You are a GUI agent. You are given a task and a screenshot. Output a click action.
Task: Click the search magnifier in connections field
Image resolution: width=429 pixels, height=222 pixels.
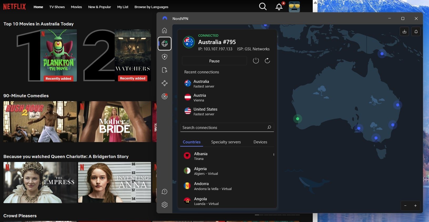coord(269,127)
